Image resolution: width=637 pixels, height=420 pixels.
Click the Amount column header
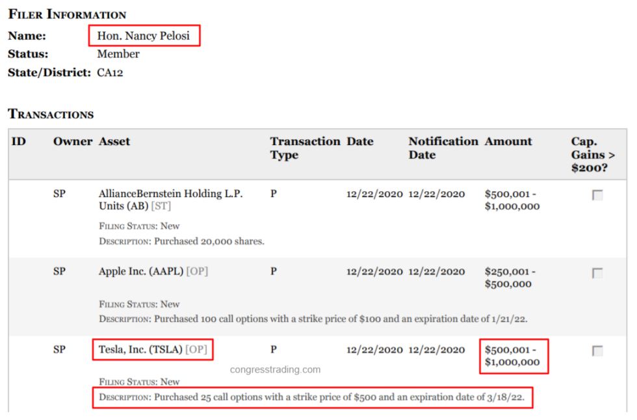[508, 141]
